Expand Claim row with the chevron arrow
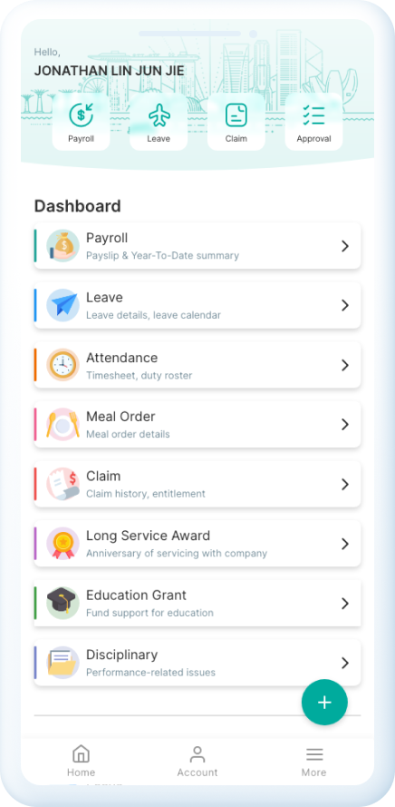Image resolution: width=395 pixels, height=807 pixels. click(345, 485)
